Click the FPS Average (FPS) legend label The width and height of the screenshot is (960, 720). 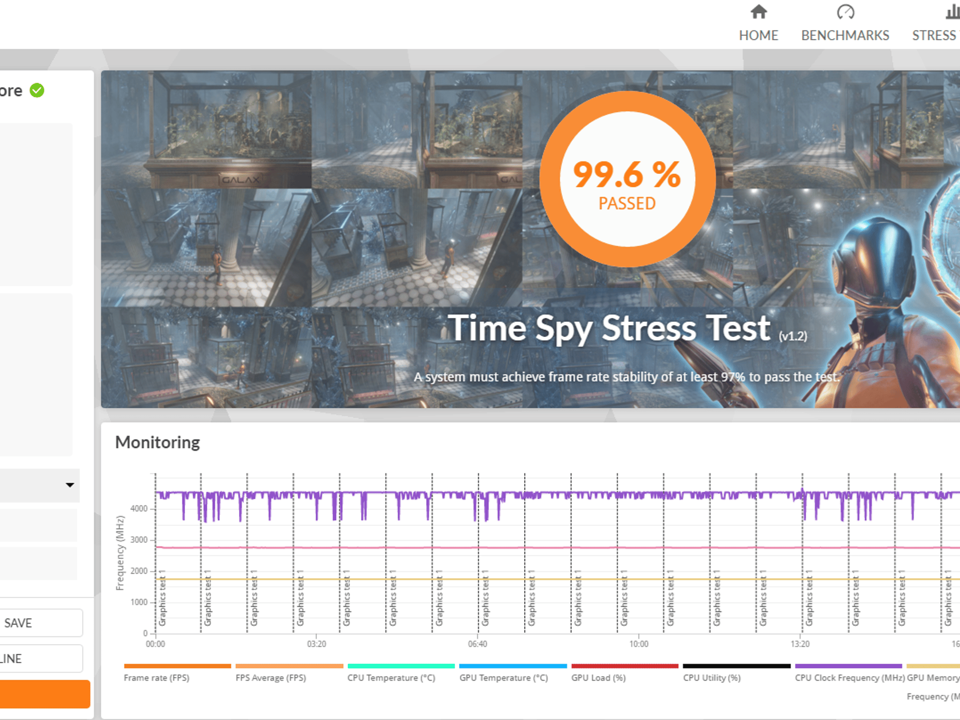pyautogui.click(x=271, y=678)
